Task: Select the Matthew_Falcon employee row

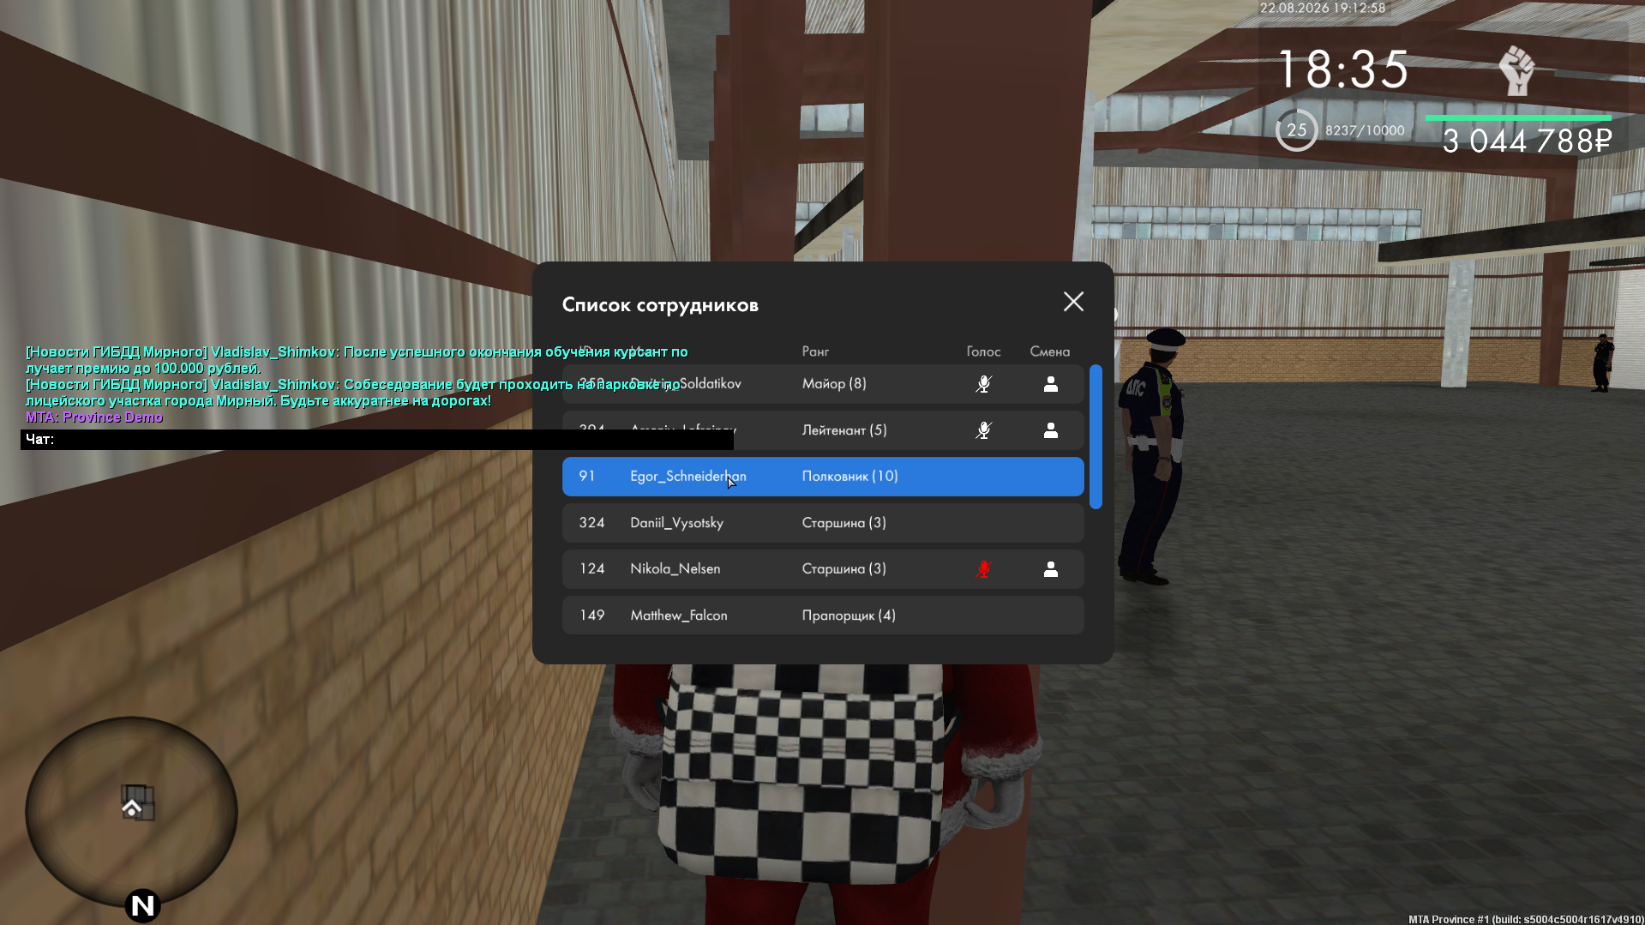Action: (x=823, y=616)
